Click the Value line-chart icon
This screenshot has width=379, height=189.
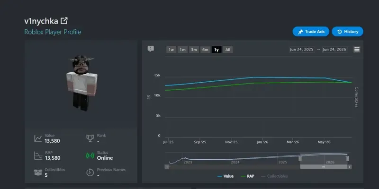pyautogui.click(x=38, y=138)
